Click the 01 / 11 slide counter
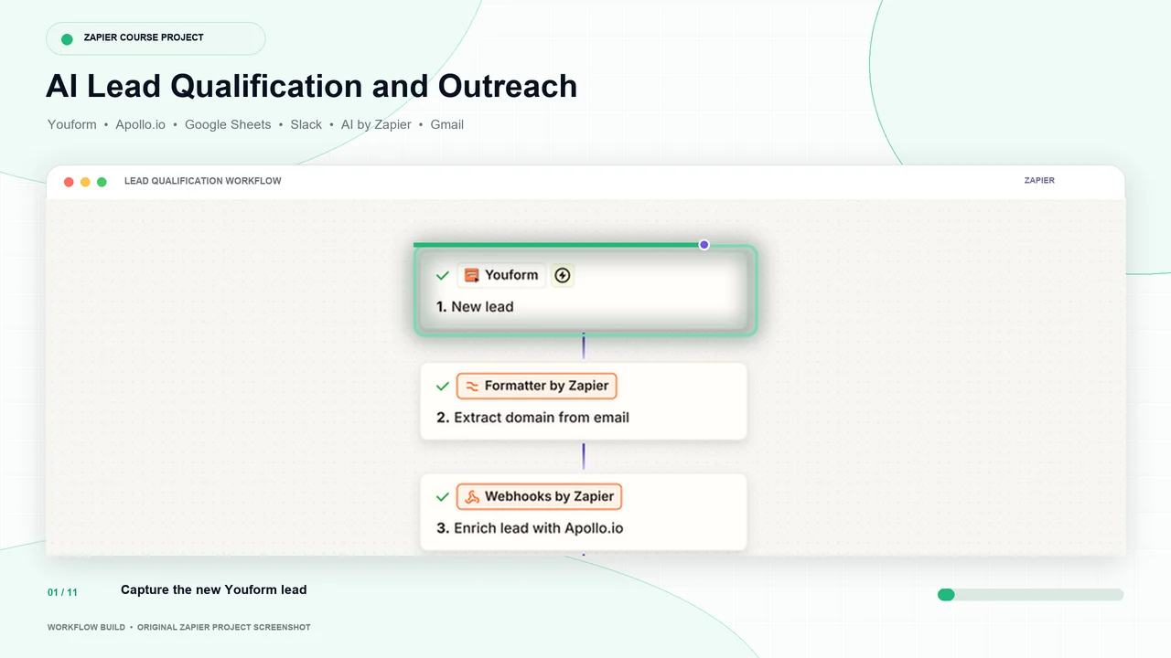Viewport: 1171px width, 658px height. (x=62, y=592)
